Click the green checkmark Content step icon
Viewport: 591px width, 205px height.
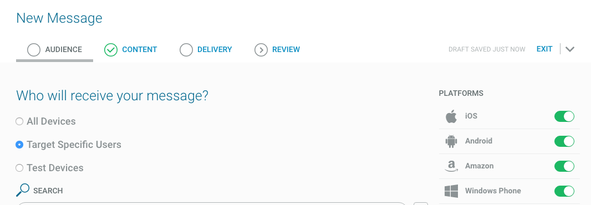(x=111, y=50)
